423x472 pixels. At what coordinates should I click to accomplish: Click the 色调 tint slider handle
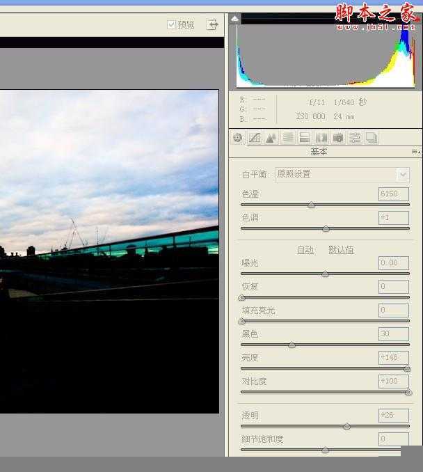326,229
